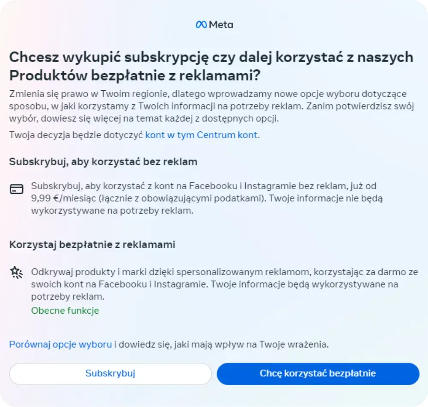Select the infinity symbol in the Meta logo

pyautogui.click(x=201, y=24)
